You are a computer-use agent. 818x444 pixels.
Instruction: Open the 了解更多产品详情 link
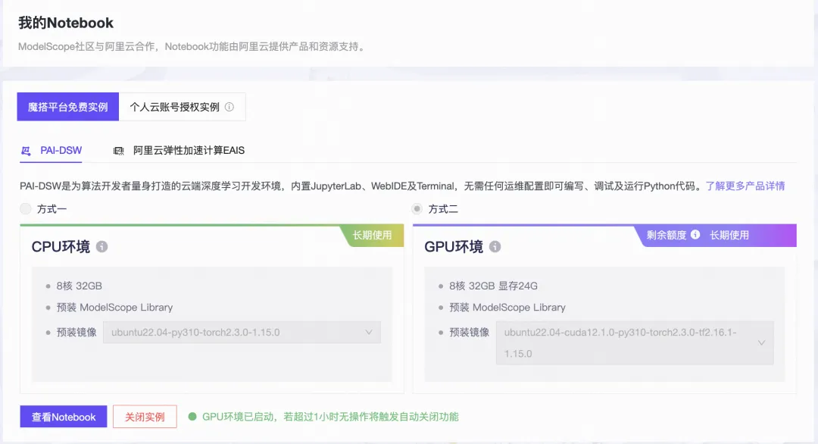tap(745, 186)
